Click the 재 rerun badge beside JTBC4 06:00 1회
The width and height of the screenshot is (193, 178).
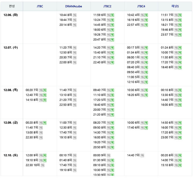[x=146, y=58]
